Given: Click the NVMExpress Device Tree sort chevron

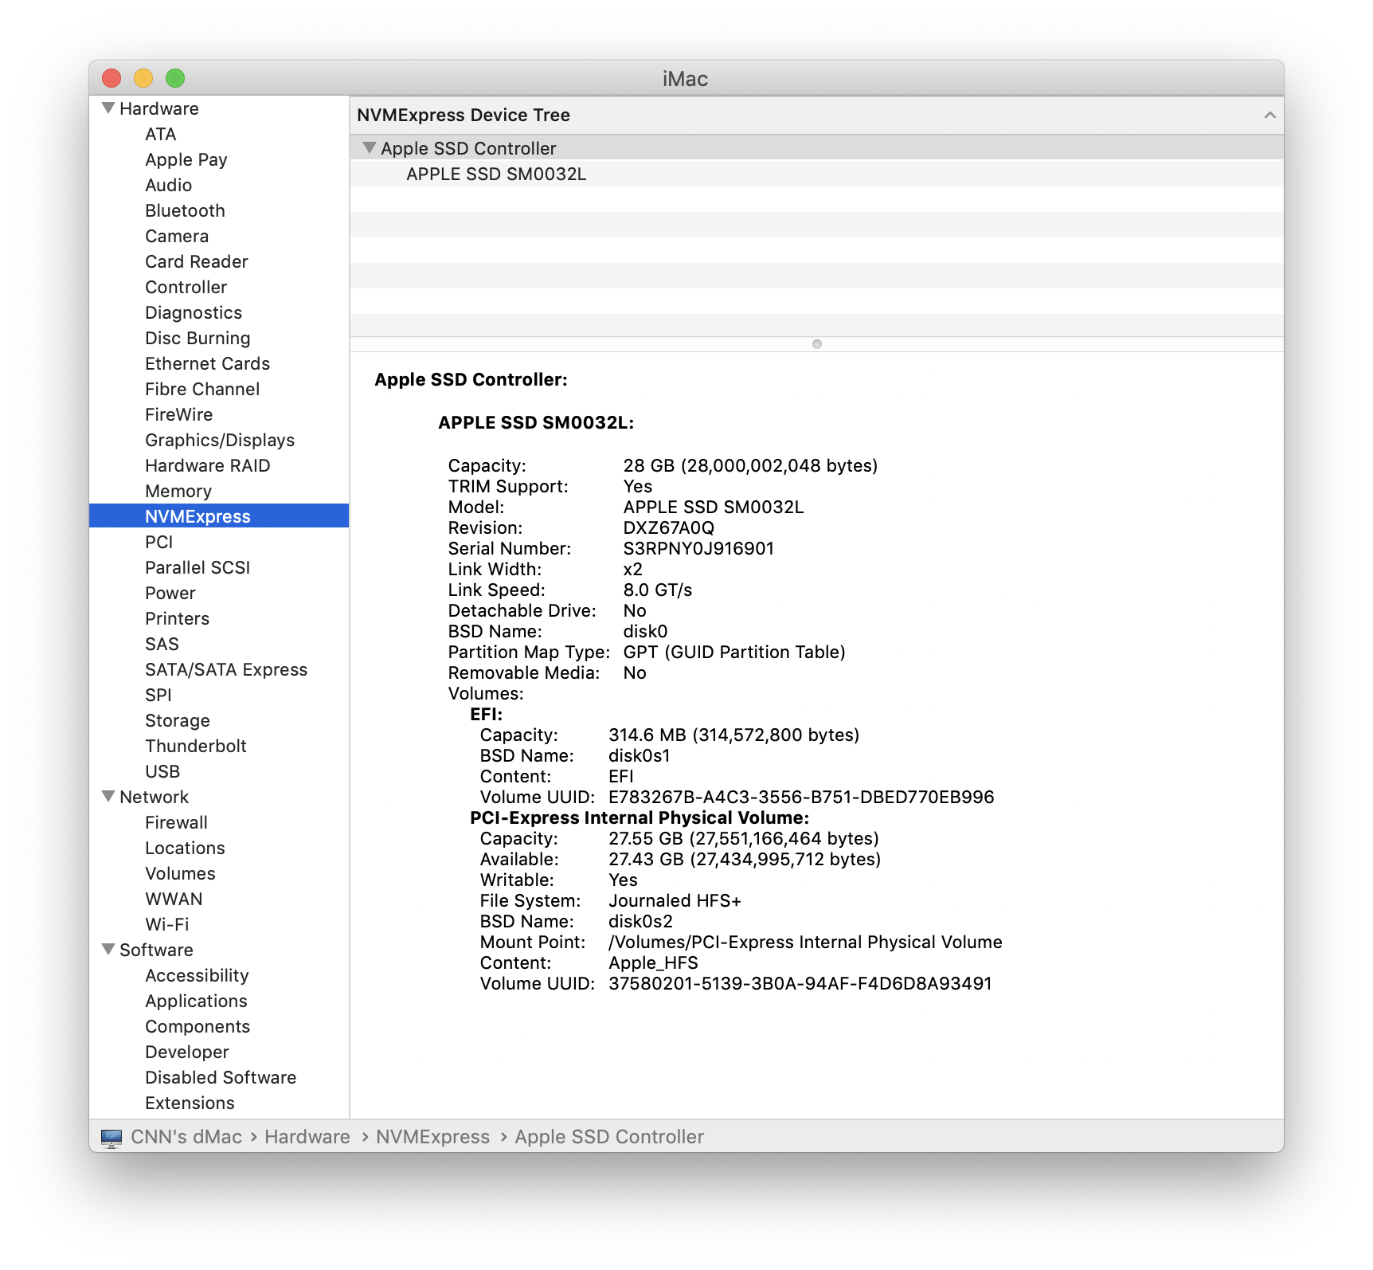Looking at the screenshot, I should [x=1269, y=115].
